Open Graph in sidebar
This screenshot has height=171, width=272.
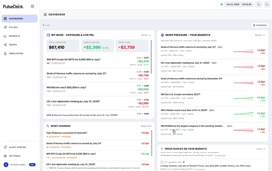(x=19, y=45)
